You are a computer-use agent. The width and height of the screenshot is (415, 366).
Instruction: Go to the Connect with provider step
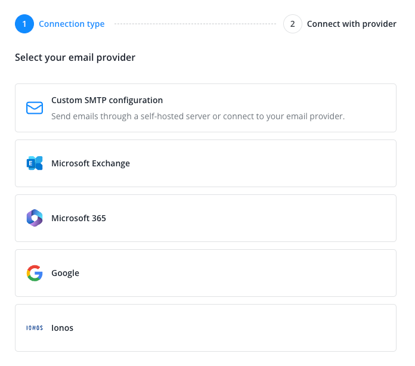pyautogui.click(x=351, y=24)
